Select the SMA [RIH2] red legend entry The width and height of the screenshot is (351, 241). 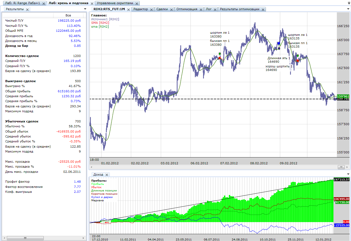point(100,23)
